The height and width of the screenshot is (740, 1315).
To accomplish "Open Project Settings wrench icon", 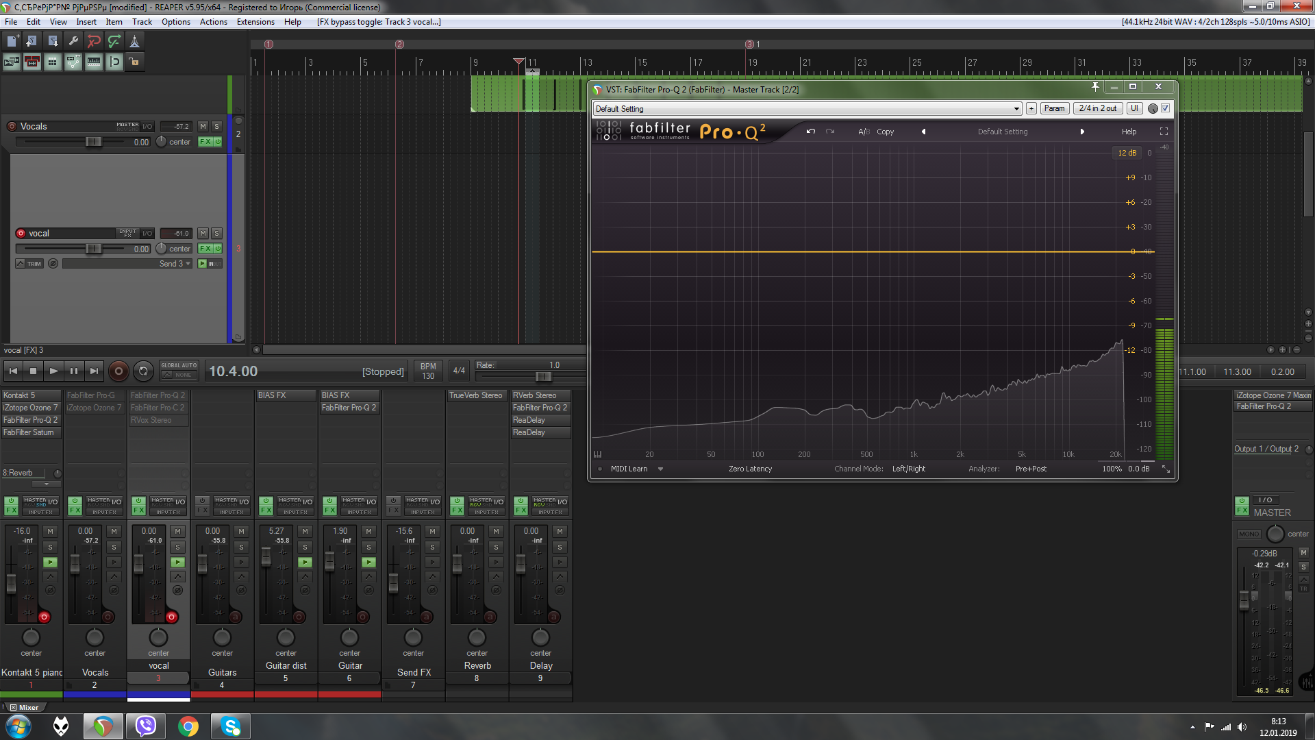I will point(73,41).
